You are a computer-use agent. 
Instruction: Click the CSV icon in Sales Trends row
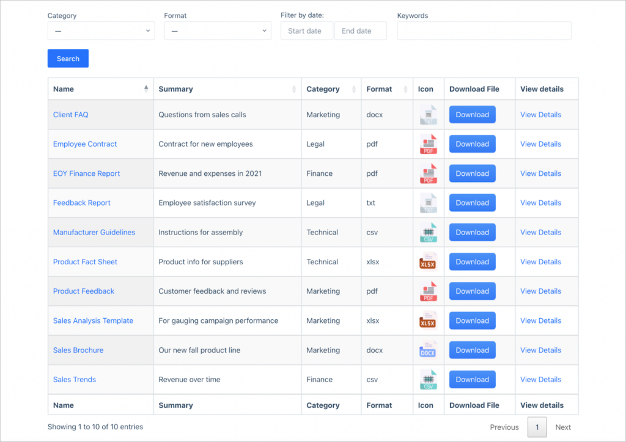(x=428, y=380)
